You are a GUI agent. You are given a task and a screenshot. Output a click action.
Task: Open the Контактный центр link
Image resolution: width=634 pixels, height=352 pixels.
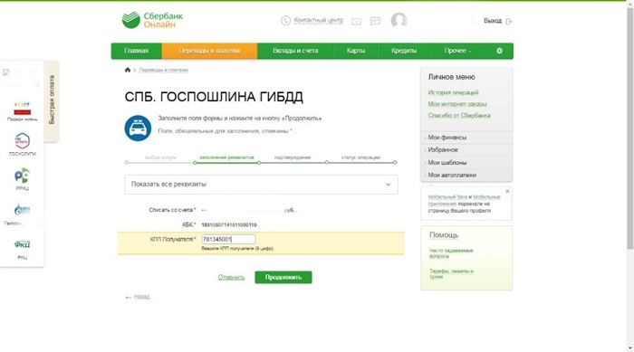[318, 20]
